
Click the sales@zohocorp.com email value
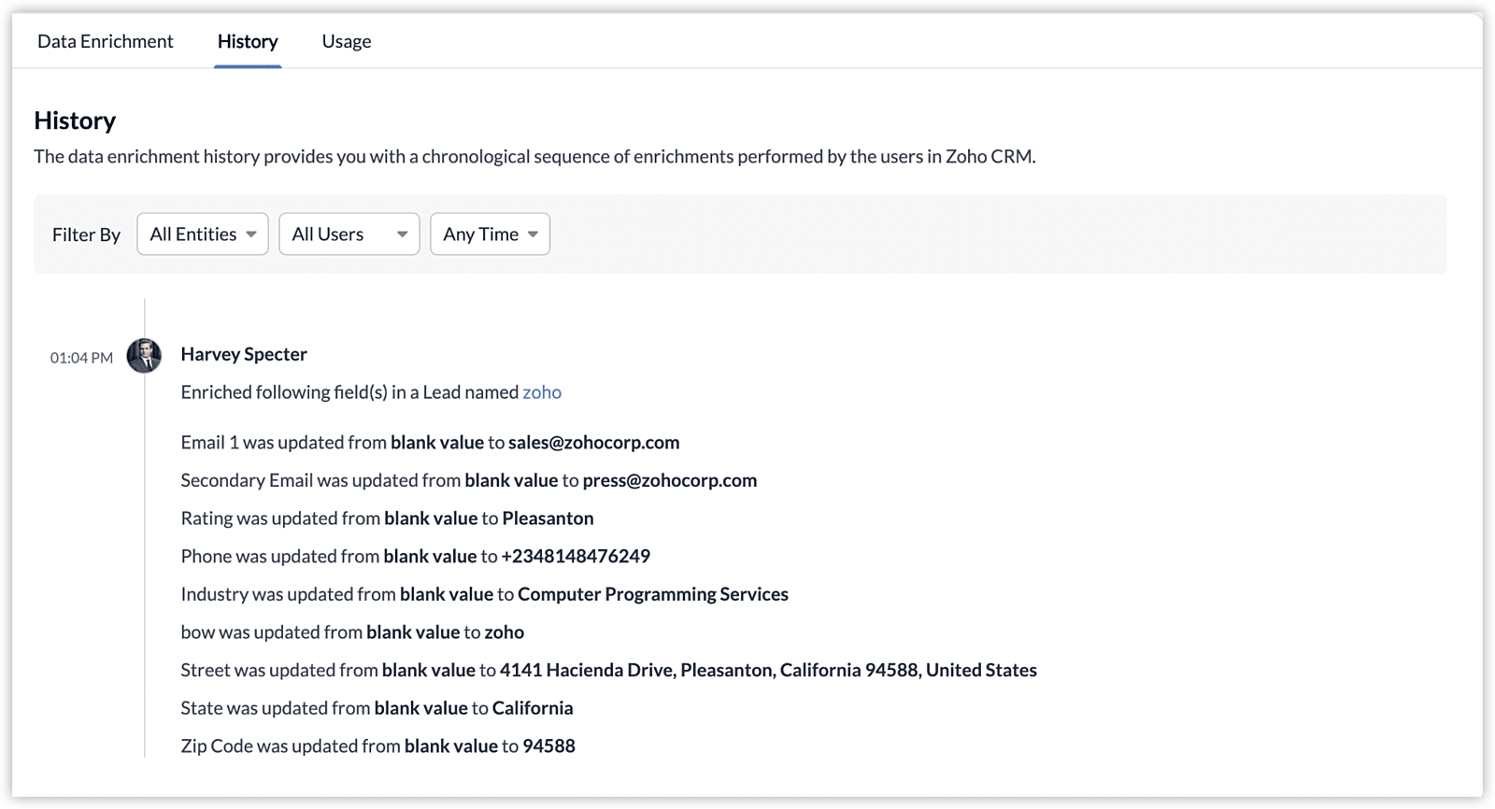pos(593,443)
